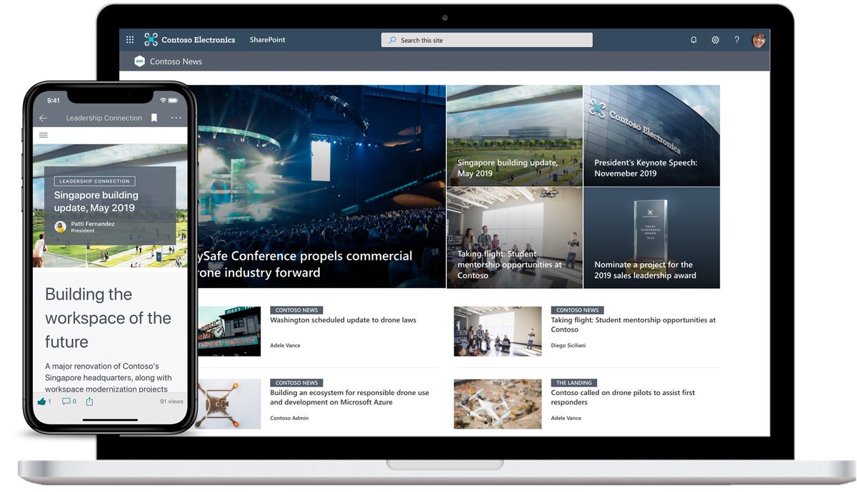Open the app launcher waffle icon
The width and height of the screenshot is (857, 492).
(x=130, y=39)
